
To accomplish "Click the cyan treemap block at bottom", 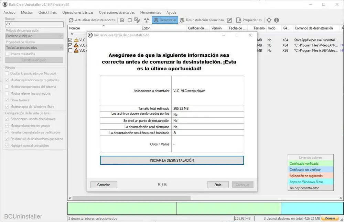I will pos(312,208).
